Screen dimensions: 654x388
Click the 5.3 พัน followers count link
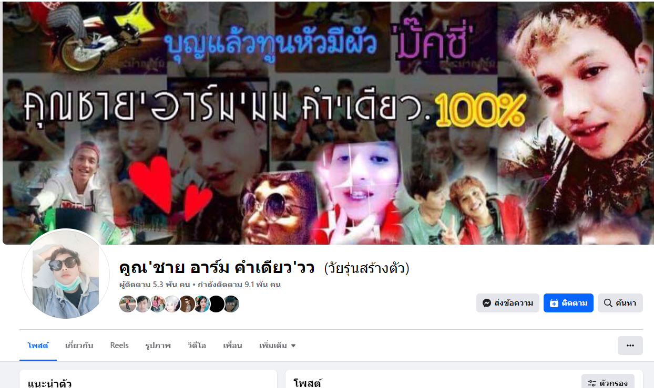tap(156, 285)
